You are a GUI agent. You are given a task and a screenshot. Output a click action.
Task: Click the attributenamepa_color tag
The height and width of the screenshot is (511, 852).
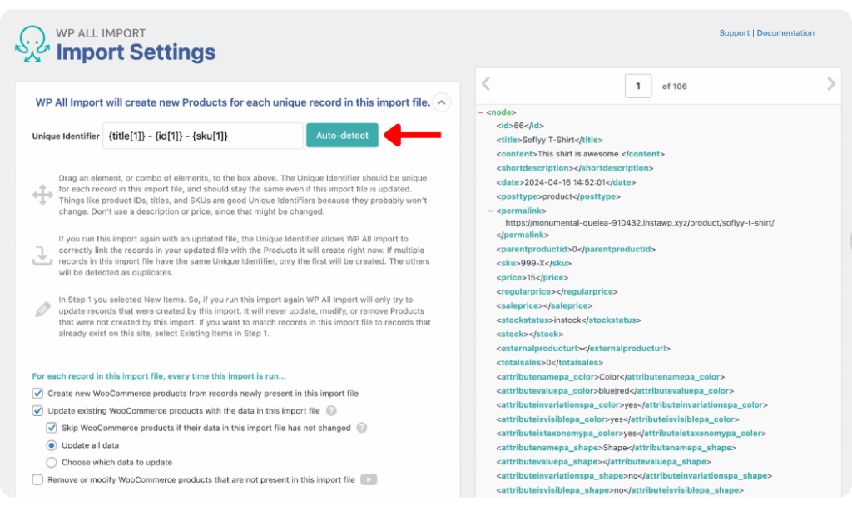coord(610,376)
